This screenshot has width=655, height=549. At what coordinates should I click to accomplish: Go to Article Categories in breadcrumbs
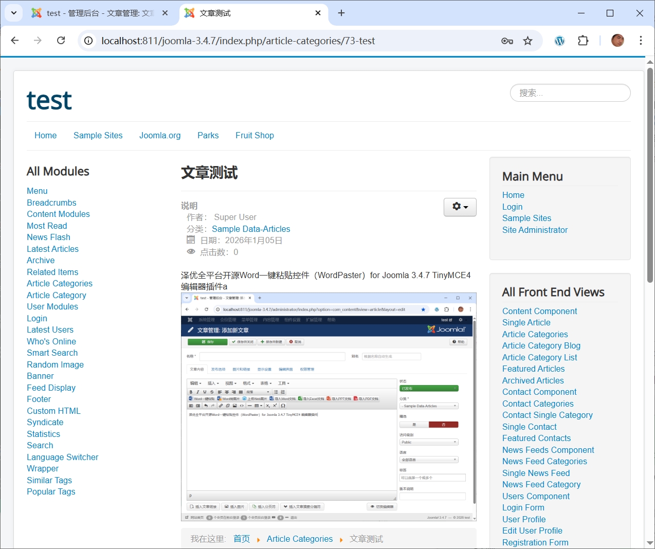299,539
